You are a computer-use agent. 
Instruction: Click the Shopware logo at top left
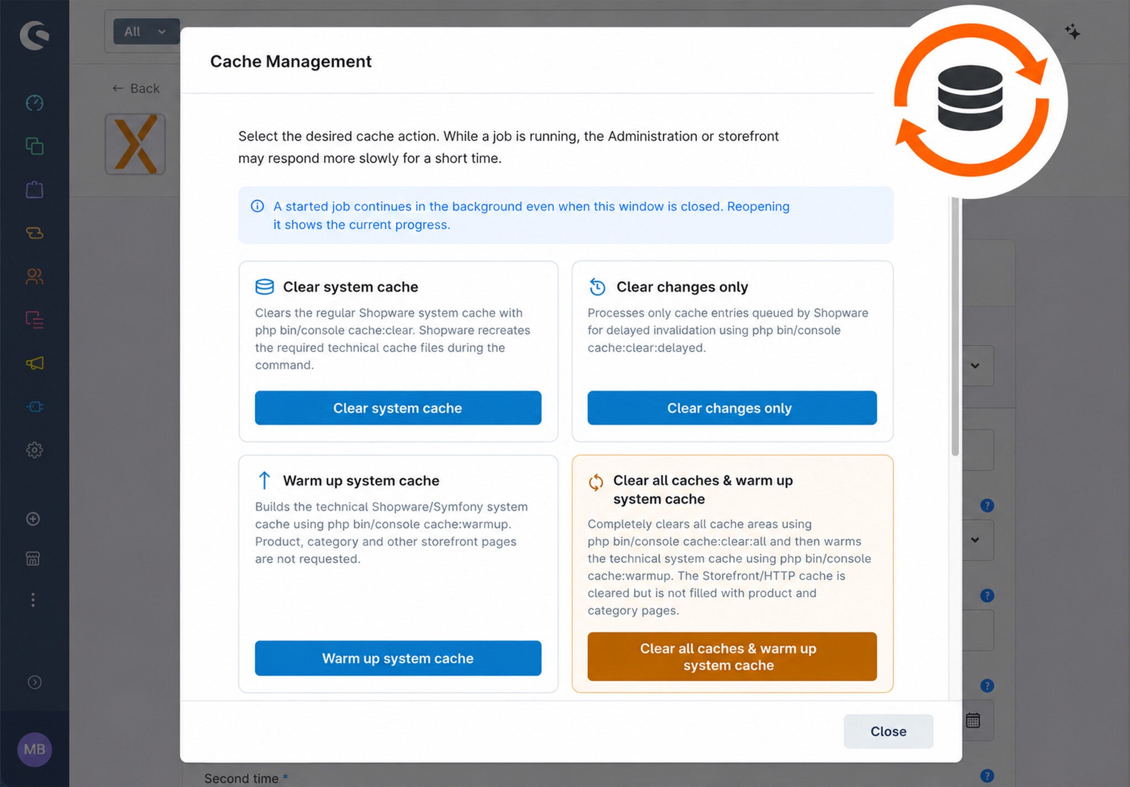click(34, 35)
